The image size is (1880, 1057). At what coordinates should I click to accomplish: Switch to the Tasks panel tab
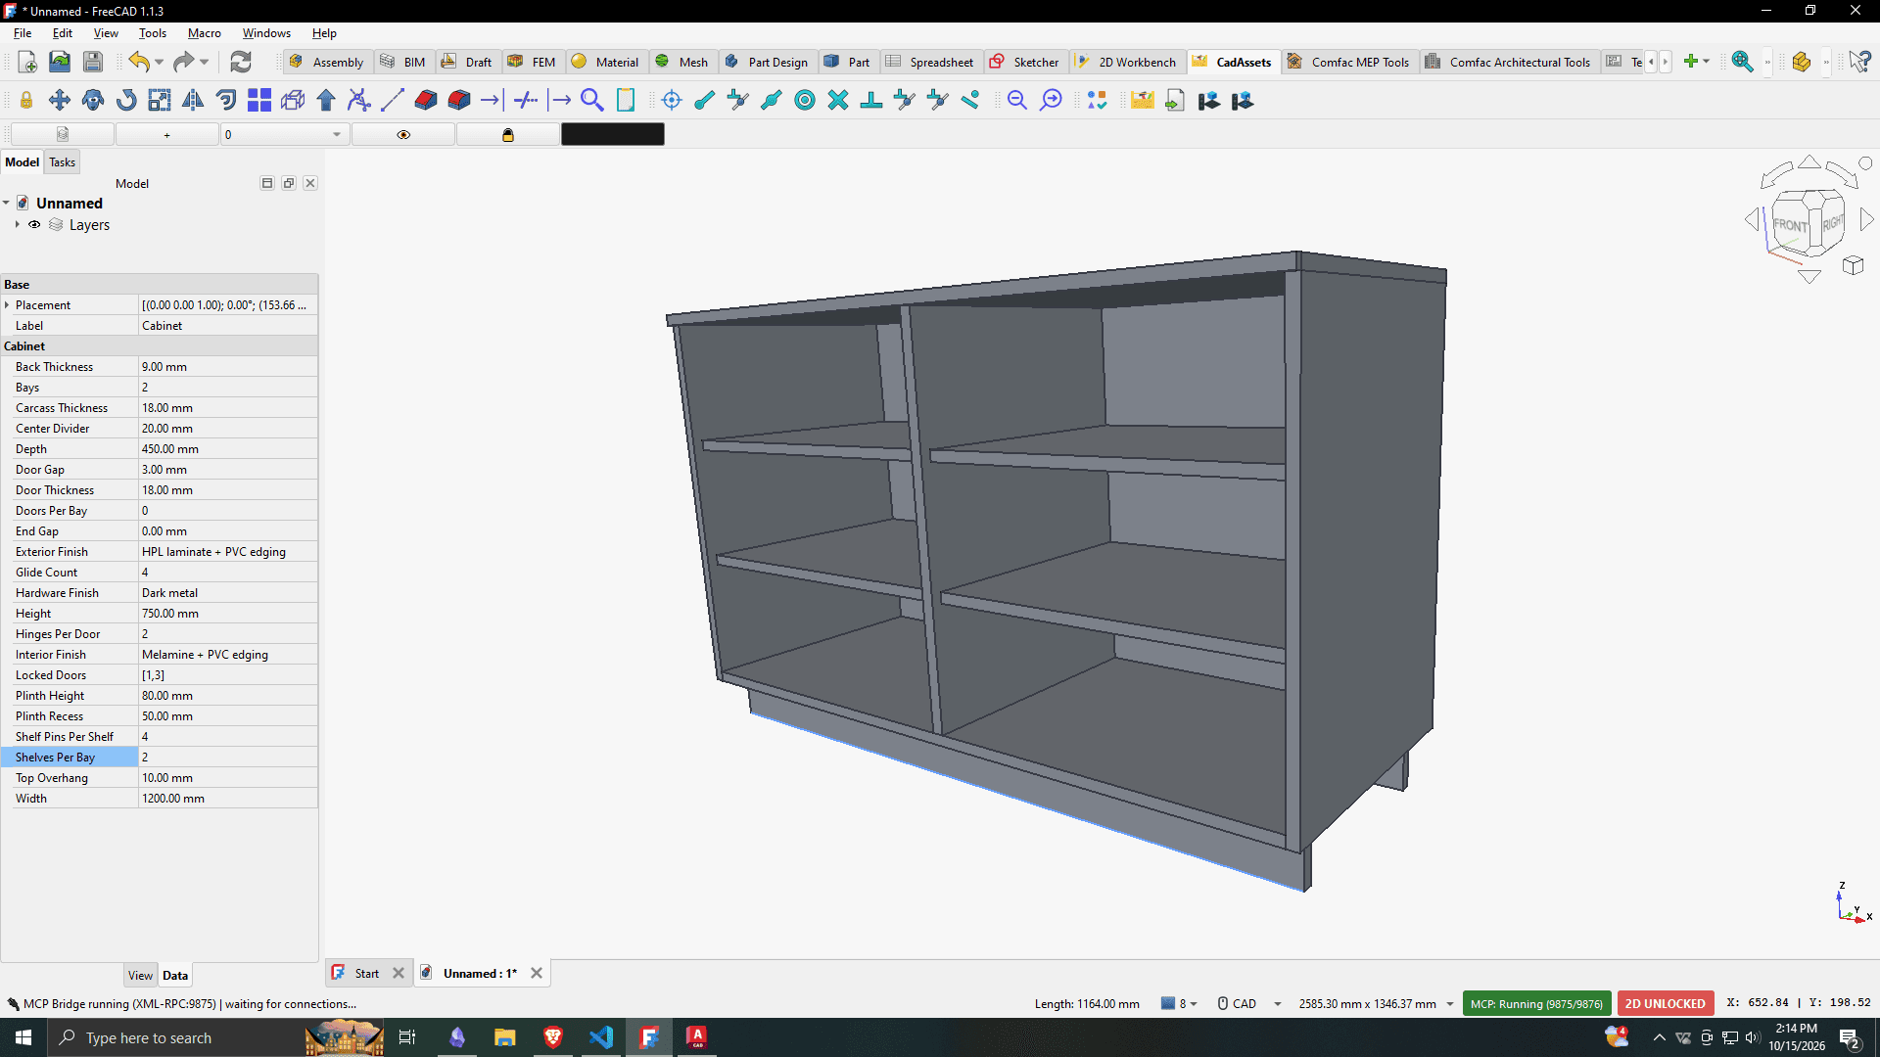point(62,162)
